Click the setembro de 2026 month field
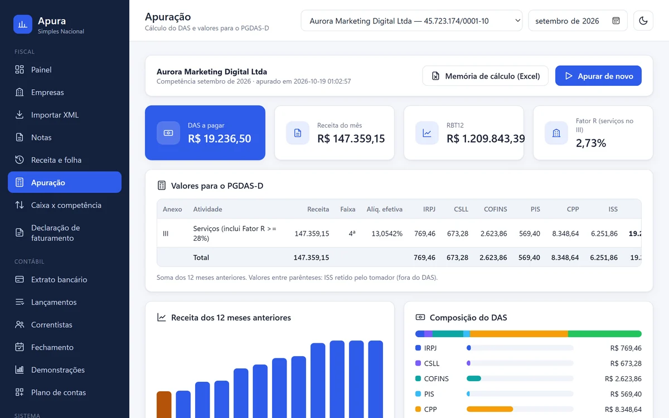Image resolution: width=669 pixels, height=418 pixels. (x=578, y=21)
